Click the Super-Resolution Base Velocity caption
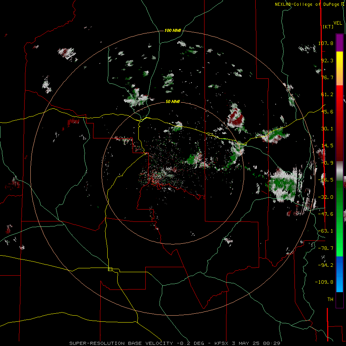Viewport: 346px width, 346px height. point(175,343)
